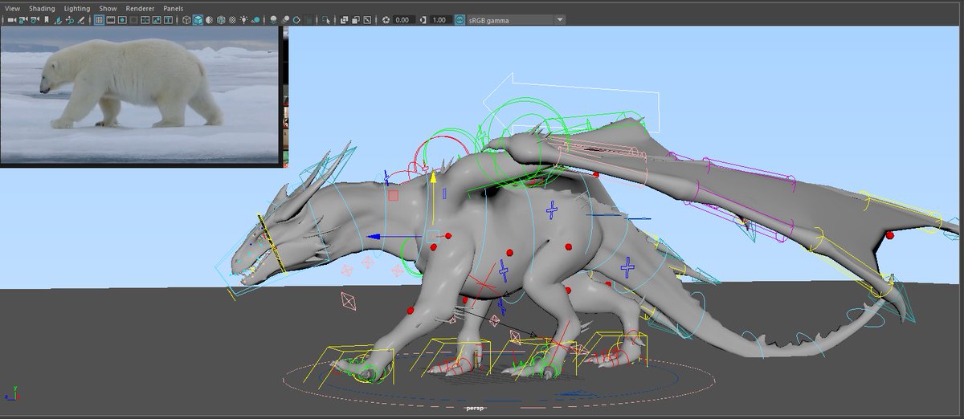Click the polar bear reference image
This screenshot has height=419, width=964.
coord(139,95)
